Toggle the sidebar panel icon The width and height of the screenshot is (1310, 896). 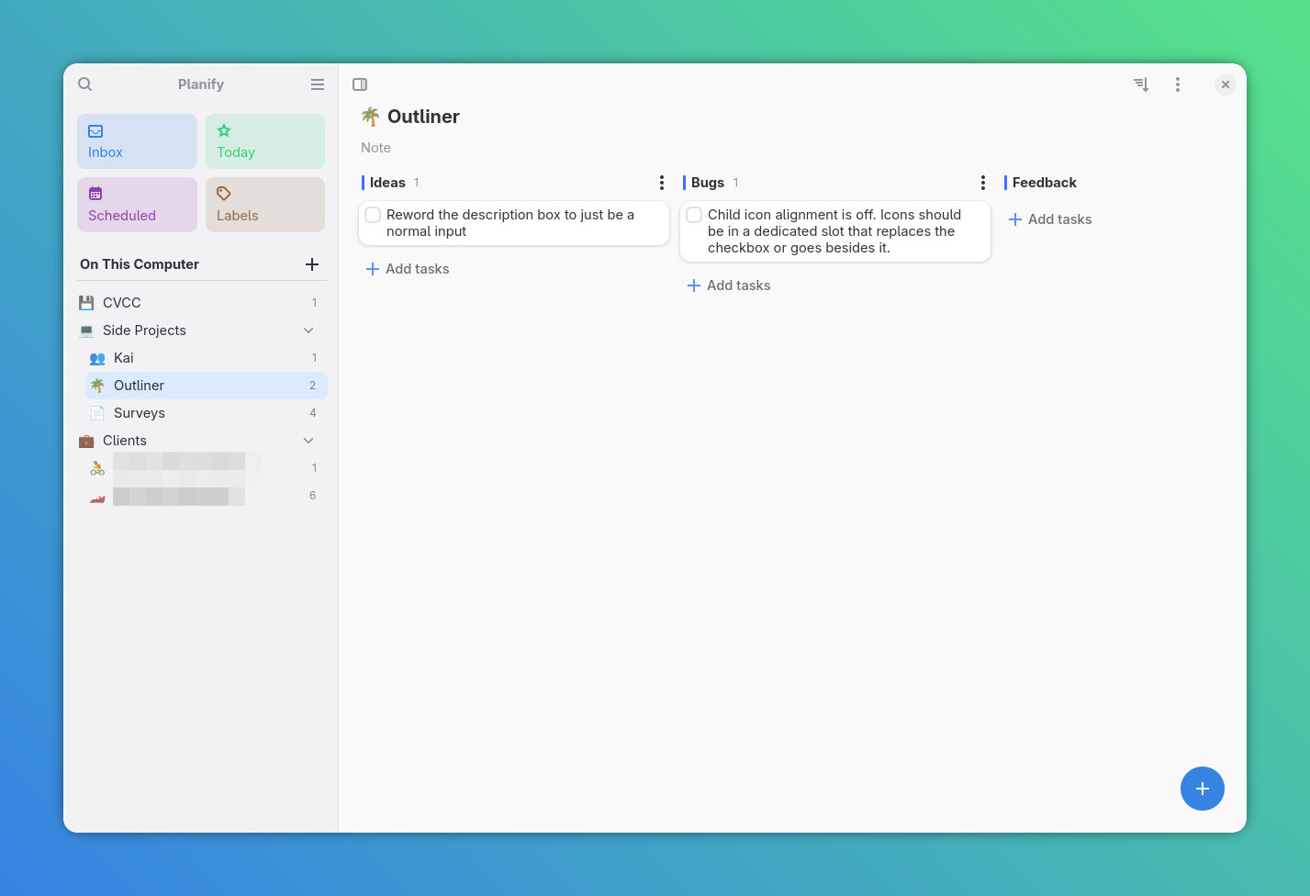point(360,84)
